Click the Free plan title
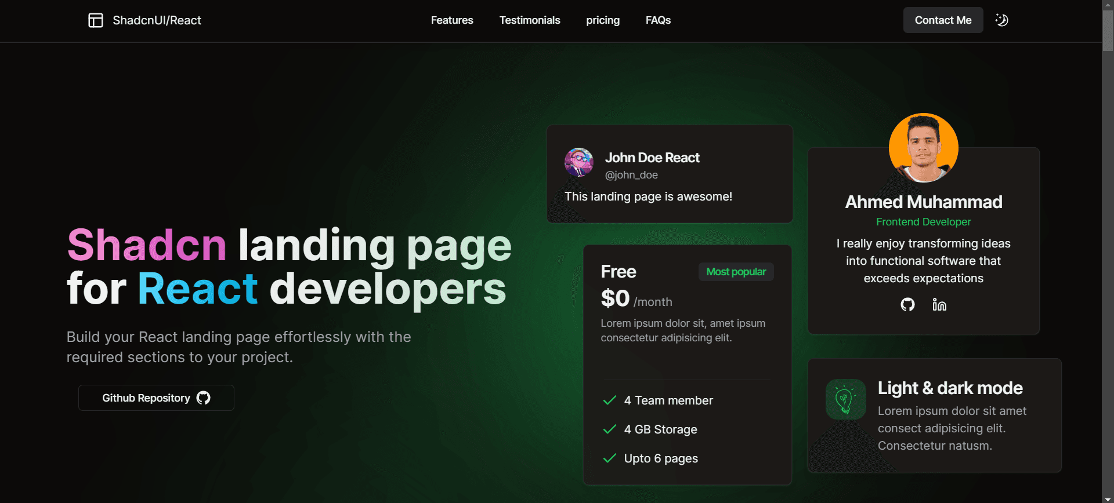Image resolution: width=1114 pixels, height=503 pixels. pyautogui.click(x=619, y=271)
